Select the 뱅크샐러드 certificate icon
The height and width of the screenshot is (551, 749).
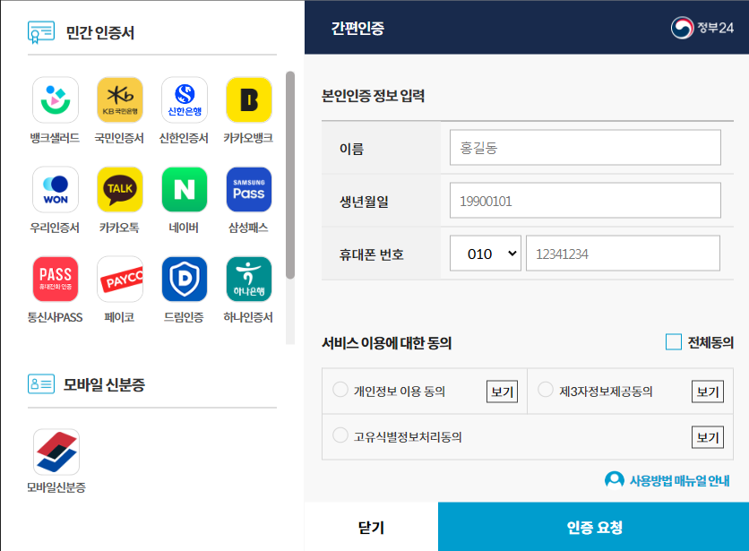(56, 99)
